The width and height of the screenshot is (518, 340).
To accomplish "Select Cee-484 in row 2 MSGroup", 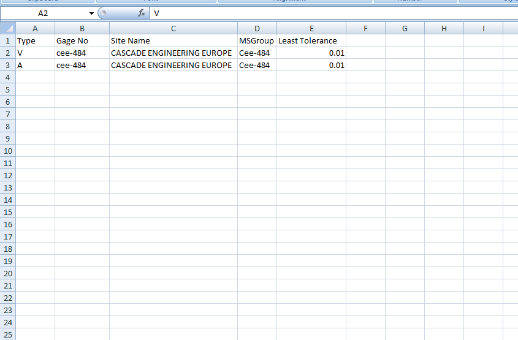I will point(257,53).
